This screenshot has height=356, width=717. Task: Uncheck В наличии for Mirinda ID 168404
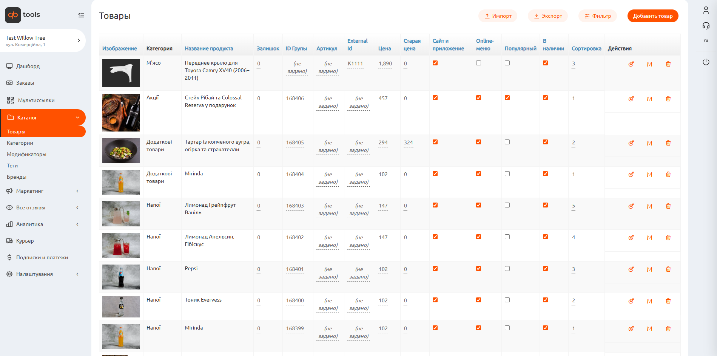(545, 174)
